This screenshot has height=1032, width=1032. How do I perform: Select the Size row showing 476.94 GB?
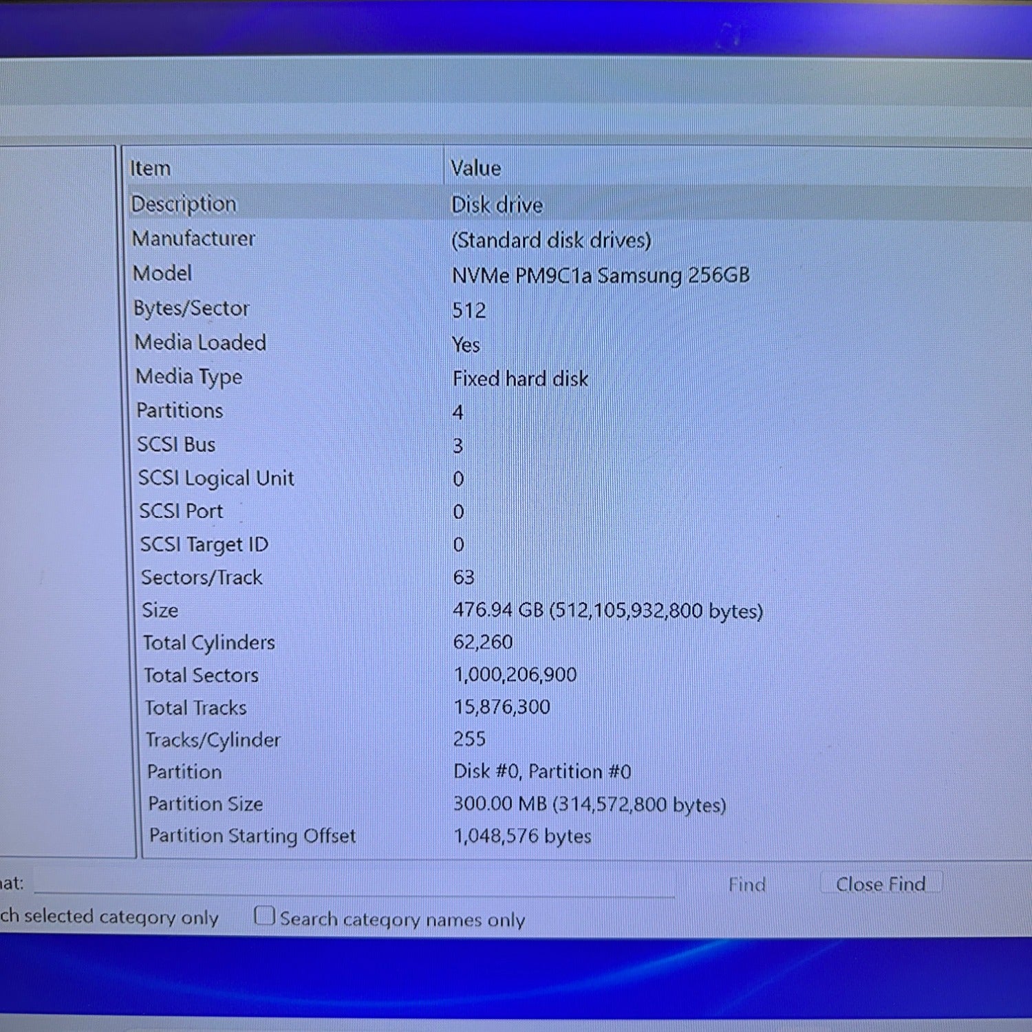[x=160, y=610]
